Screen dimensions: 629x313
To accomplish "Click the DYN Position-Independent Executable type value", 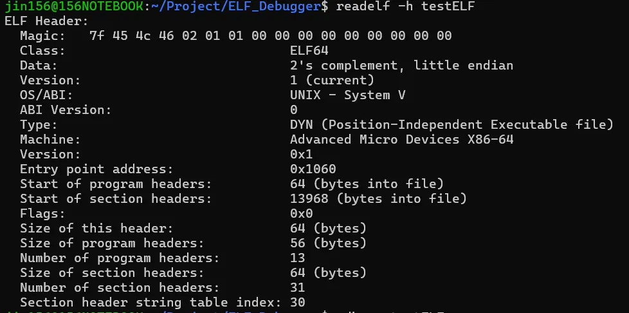I will [x=451, y=124].
